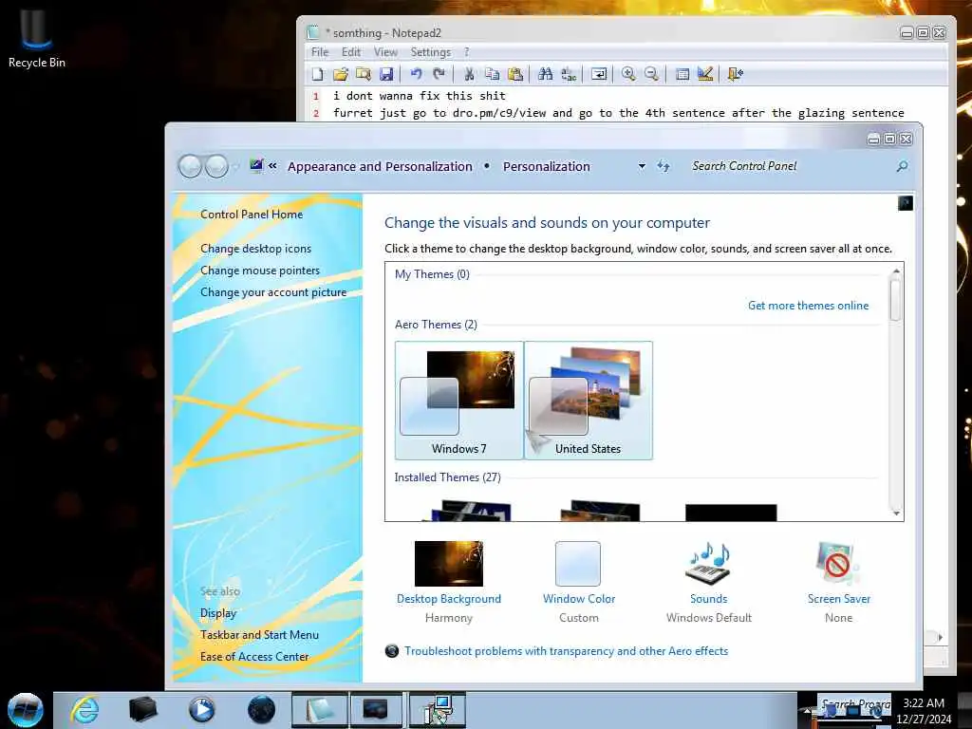Cut selection with the scissors icon
Viewport: 972px width, 729px height.
pos(469,74)
